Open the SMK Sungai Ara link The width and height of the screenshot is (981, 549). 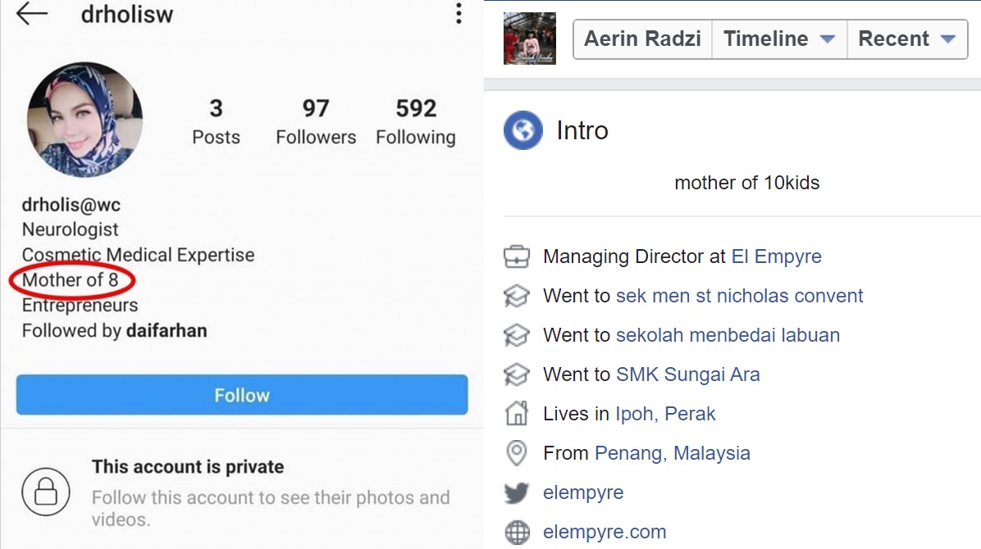coord(688,374)
